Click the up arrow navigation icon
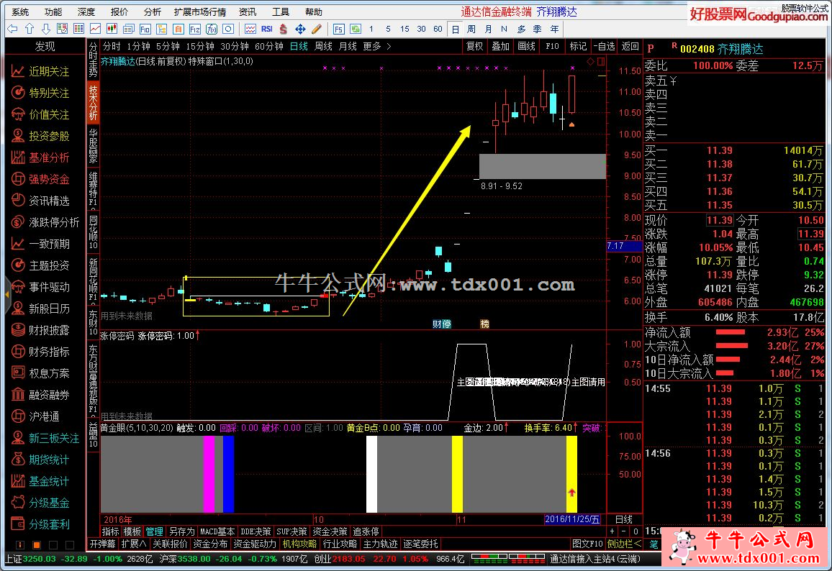Image resolution: width=832 pixels, height=571 pixels. [x=30, y=29]
